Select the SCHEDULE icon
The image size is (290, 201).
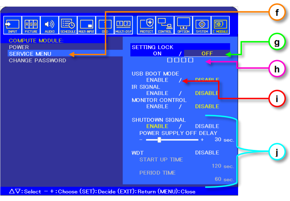(68, 25)
